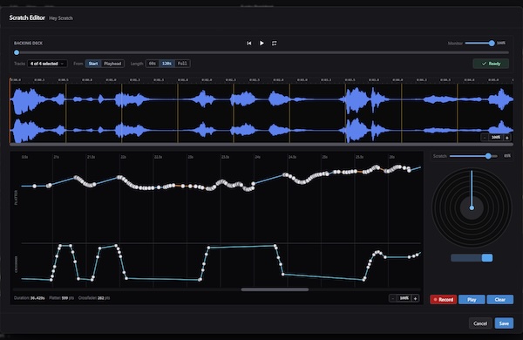Select Playhead as From option
523x340 pixels.
[112, 64]
